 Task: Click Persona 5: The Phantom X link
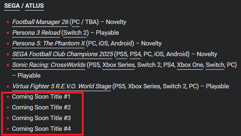(48, 43)
